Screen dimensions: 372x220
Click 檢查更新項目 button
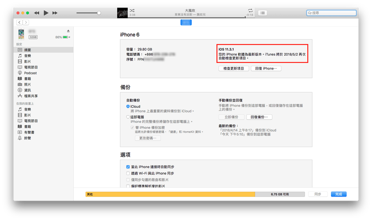pos(234,69)
